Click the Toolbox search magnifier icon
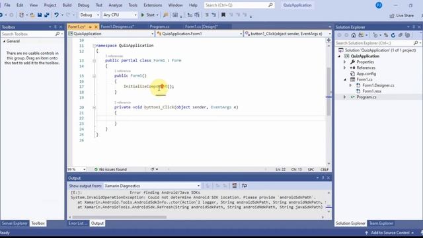The image size is (423, 238). pos(58,34)
